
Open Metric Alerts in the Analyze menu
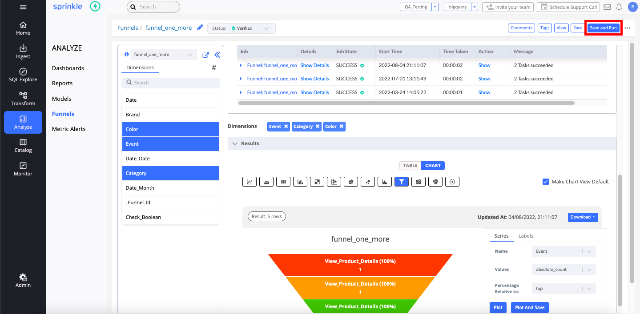68,129
